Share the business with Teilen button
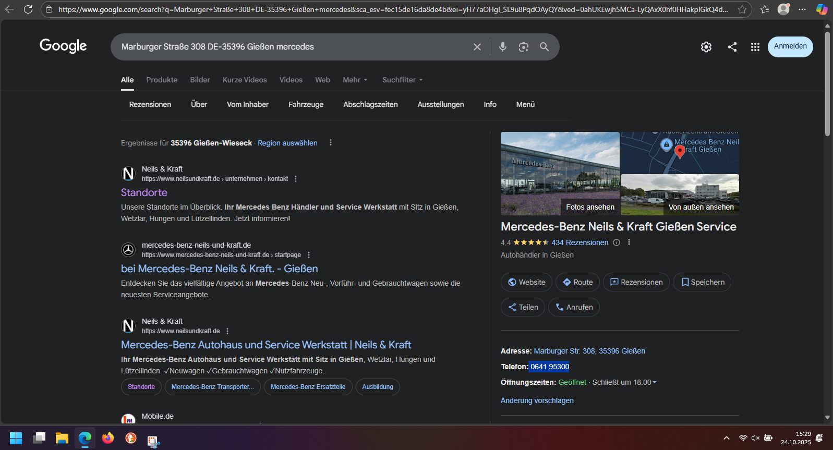The image size is (833, 450). [x=523, y=307]
